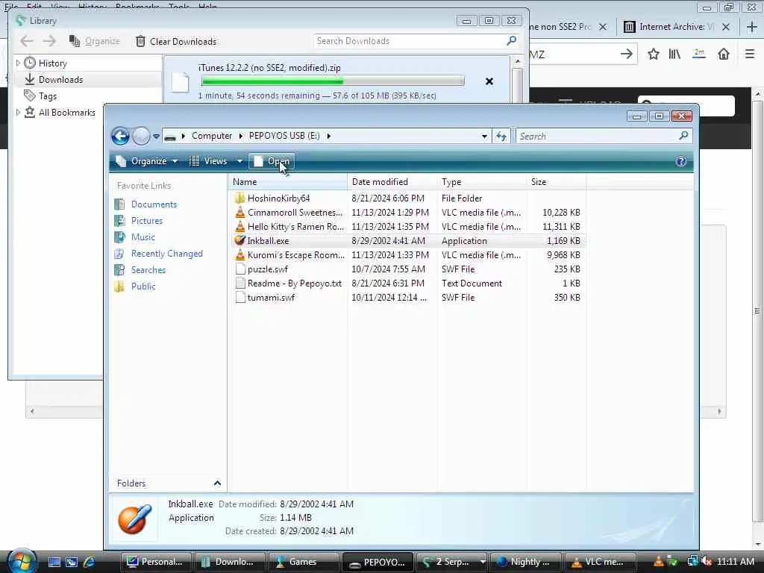This screenshot has height=573, width=764.
Task: Select History in Library sidebar
Action: click(x=53, y=63)
